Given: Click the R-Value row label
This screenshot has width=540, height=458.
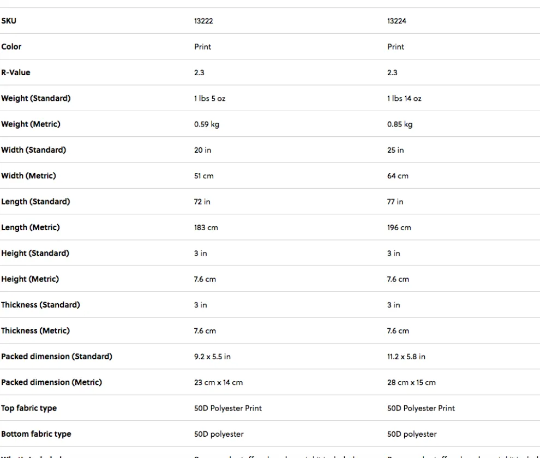Looking at the screenshot, I should click(x=15, y=73).
